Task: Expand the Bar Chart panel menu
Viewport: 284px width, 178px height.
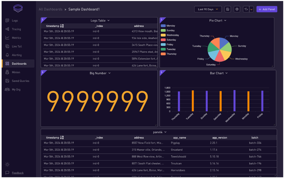Action: point(226,73)
